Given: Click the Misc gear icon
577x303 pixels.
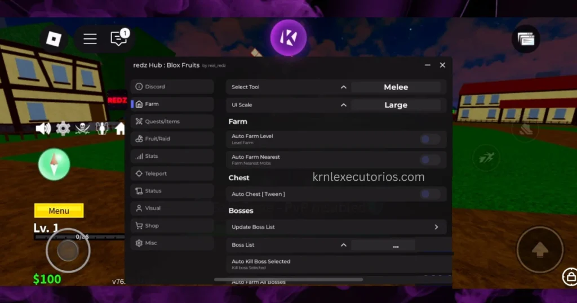Looking at the screenshot, I should point(139,243).
